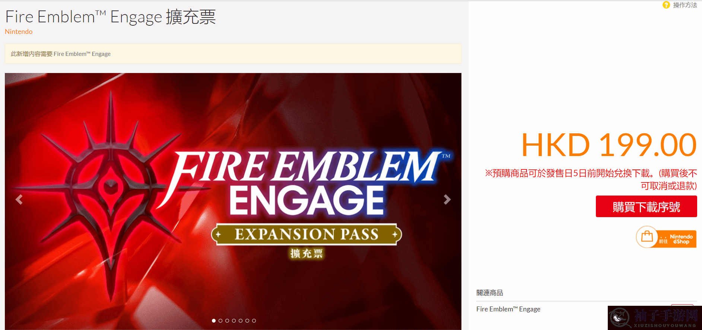Image resolution: width=702 pixels, height=330 pixels.
Task: Click the 購買下載序號 purchase button
Action: 646,206
